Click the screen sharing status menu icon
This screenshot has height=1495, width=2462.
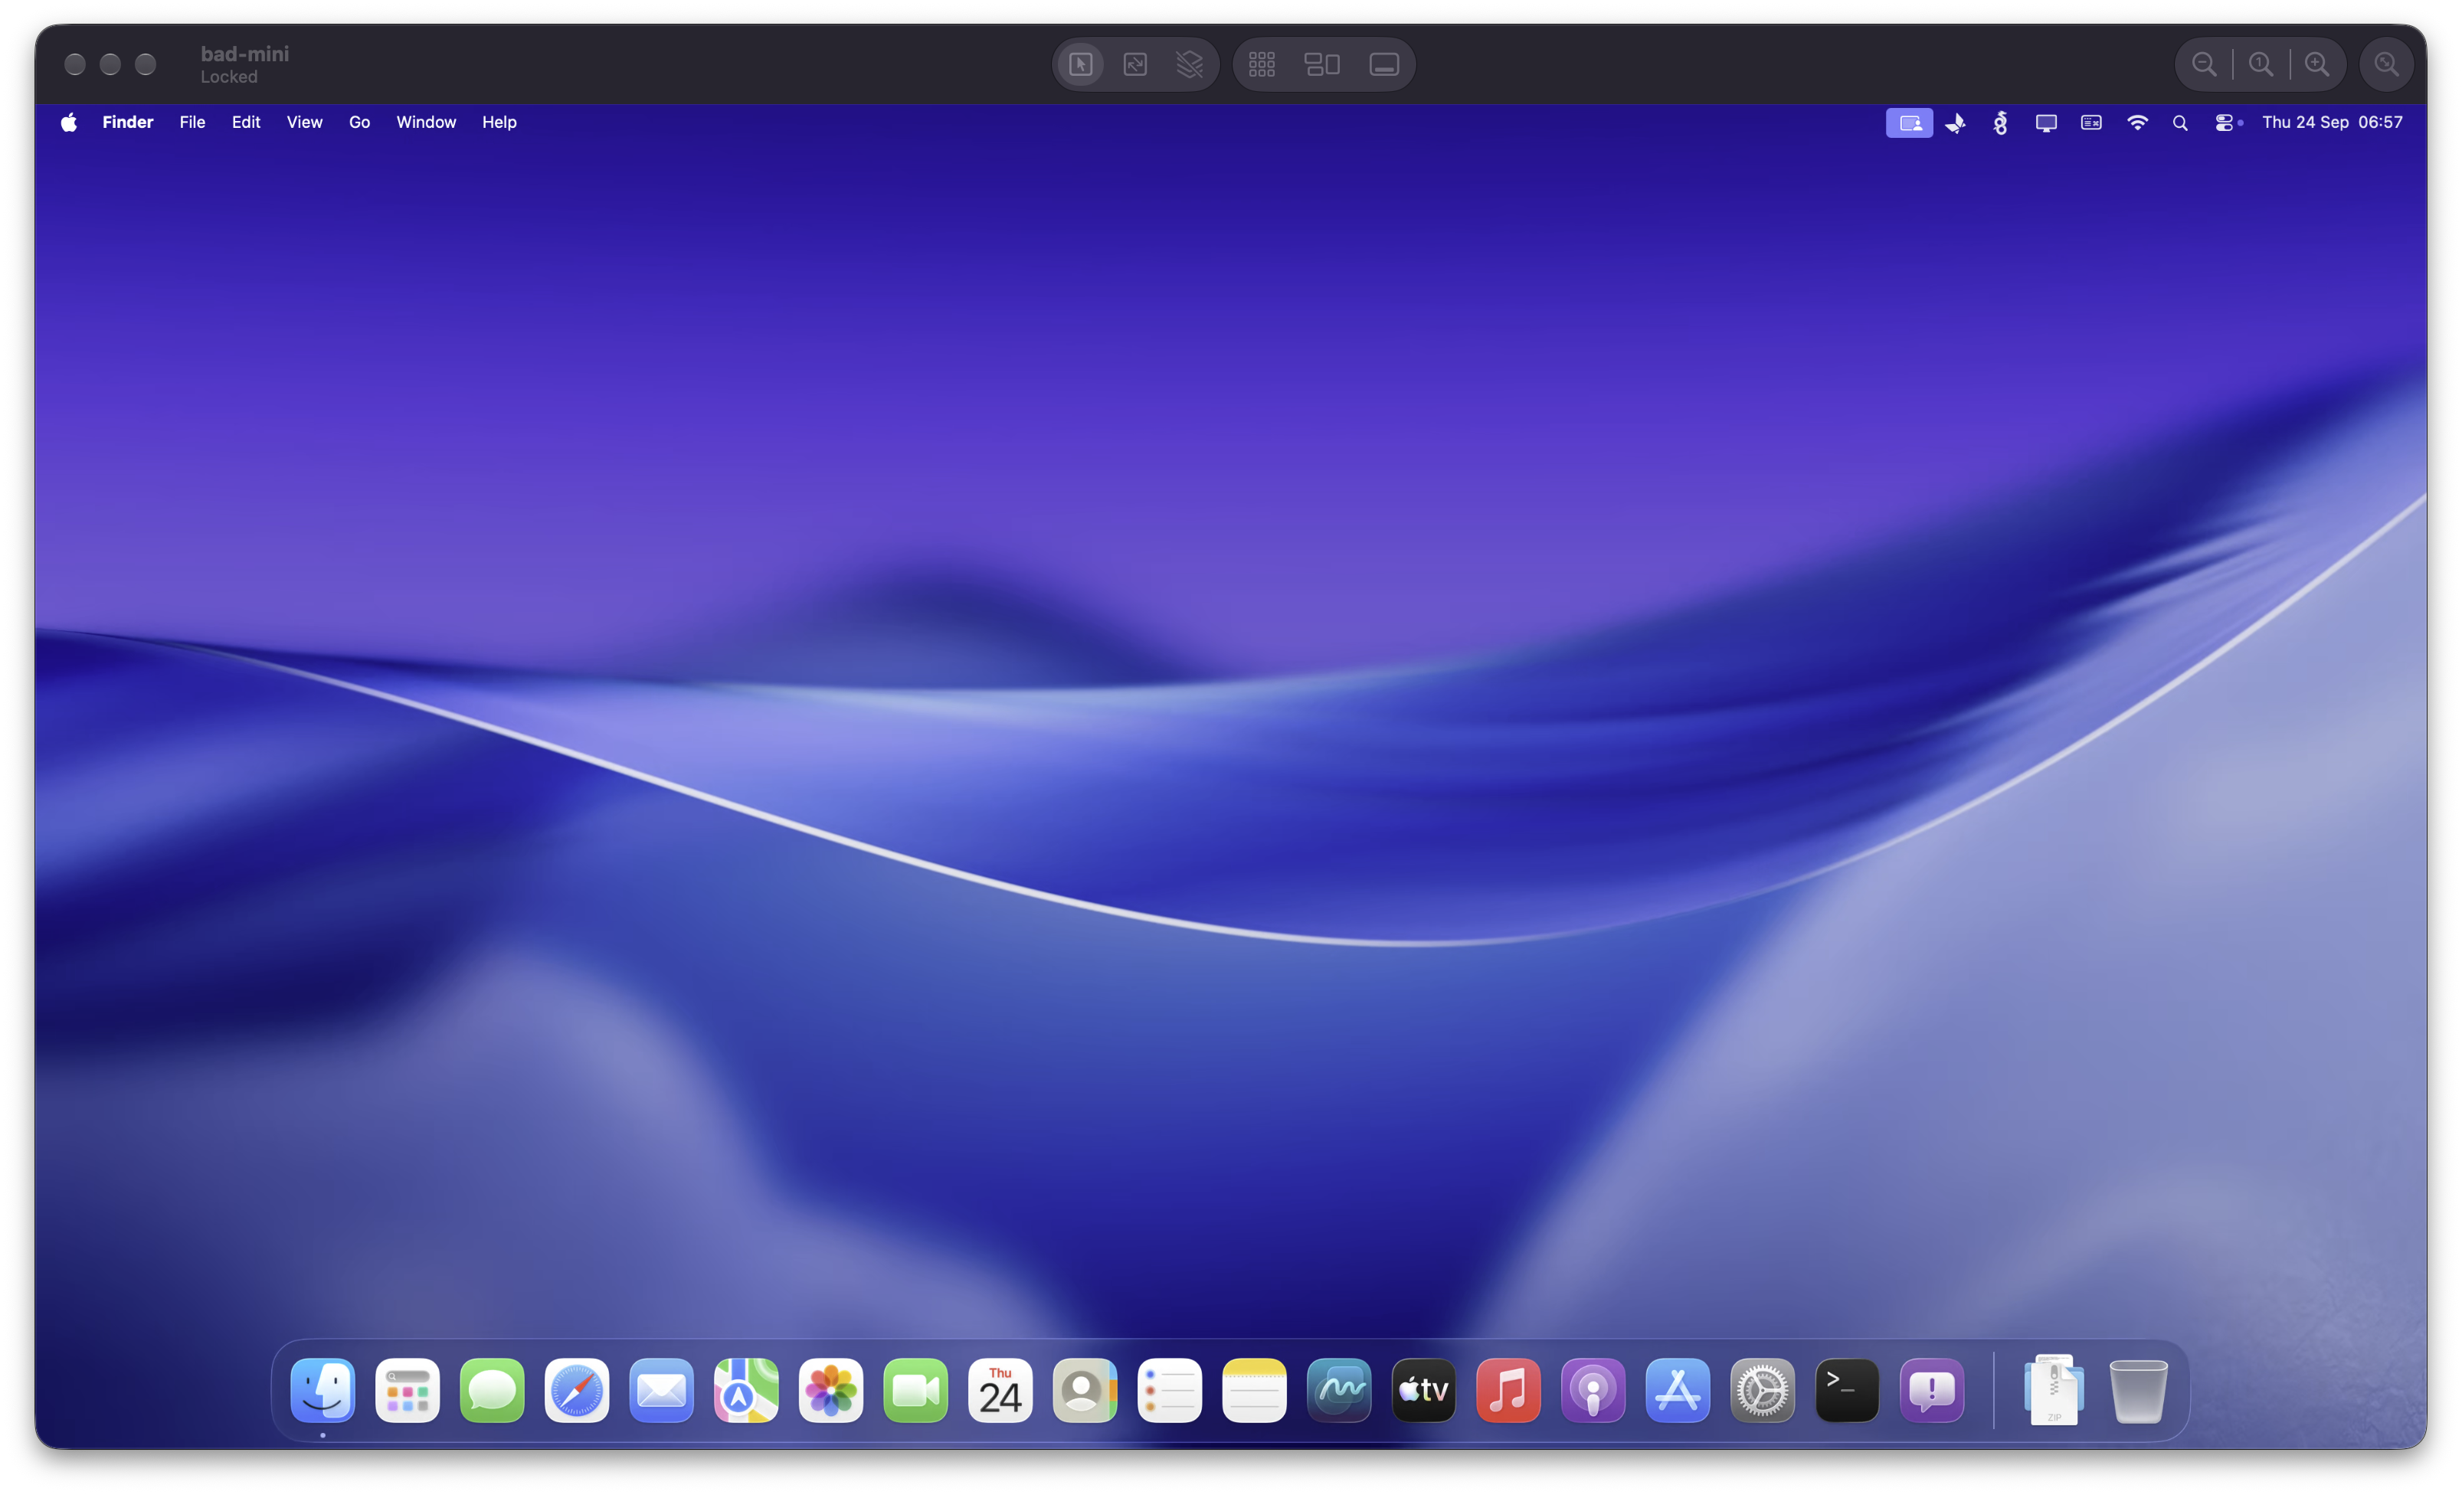(1908, 123)
